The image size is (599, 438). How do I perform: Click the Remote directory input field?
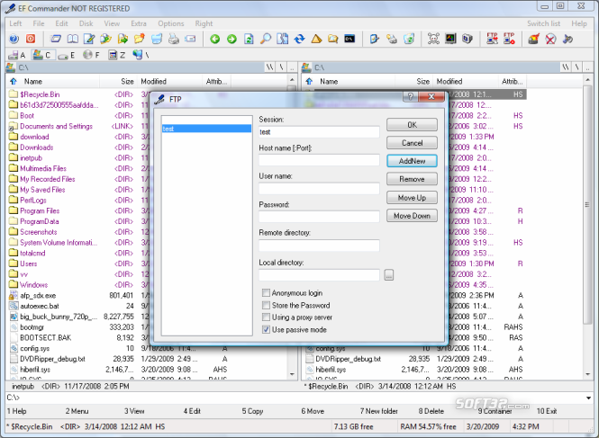319,246
